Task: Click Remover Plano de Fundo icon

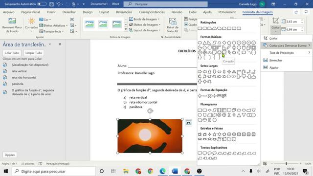Action: [x=12, y=21]
